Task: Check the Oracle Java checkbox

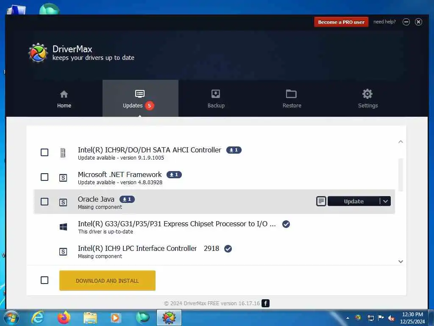Action: click(x=45, y=202)
